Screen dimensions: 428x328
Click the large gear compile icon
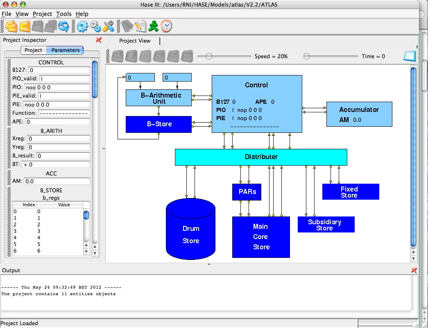82,26
